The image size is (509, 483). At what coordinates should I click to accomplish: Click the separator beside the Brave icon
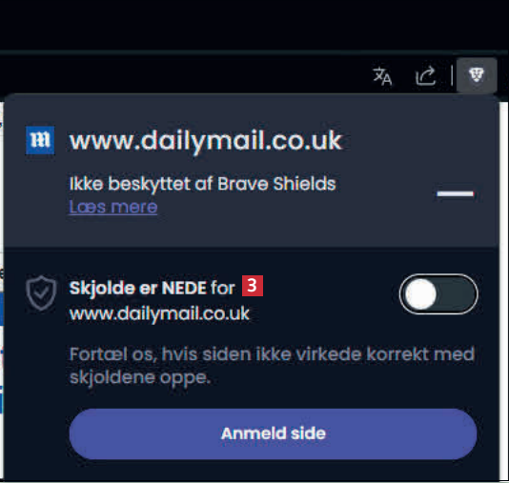(452, 75)
